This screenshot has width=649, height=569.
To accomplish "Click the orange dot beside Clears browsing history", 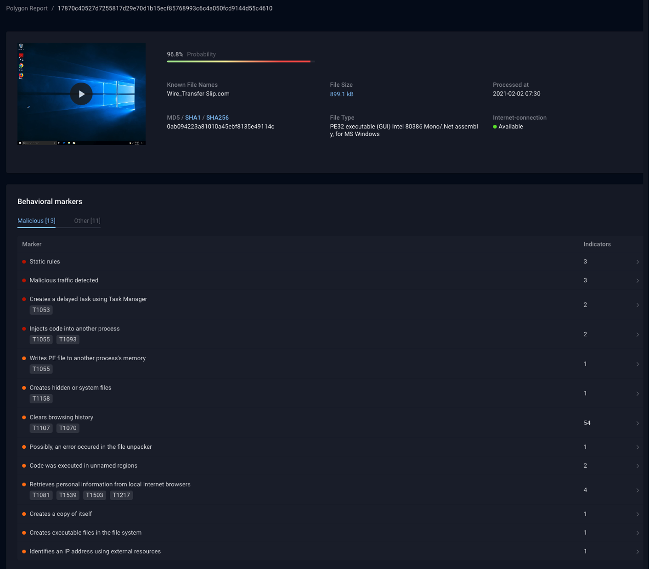I will pos(24,417).
